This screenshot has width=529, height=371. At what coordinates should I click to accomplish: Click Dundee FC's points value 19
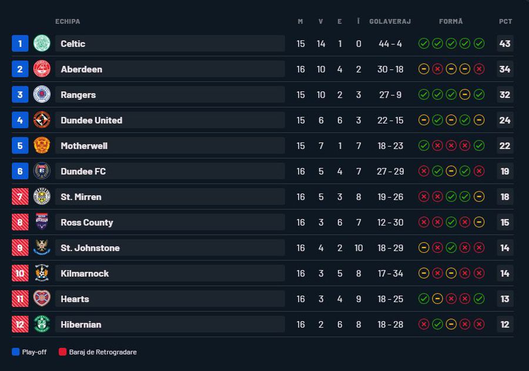click(505, 171)
